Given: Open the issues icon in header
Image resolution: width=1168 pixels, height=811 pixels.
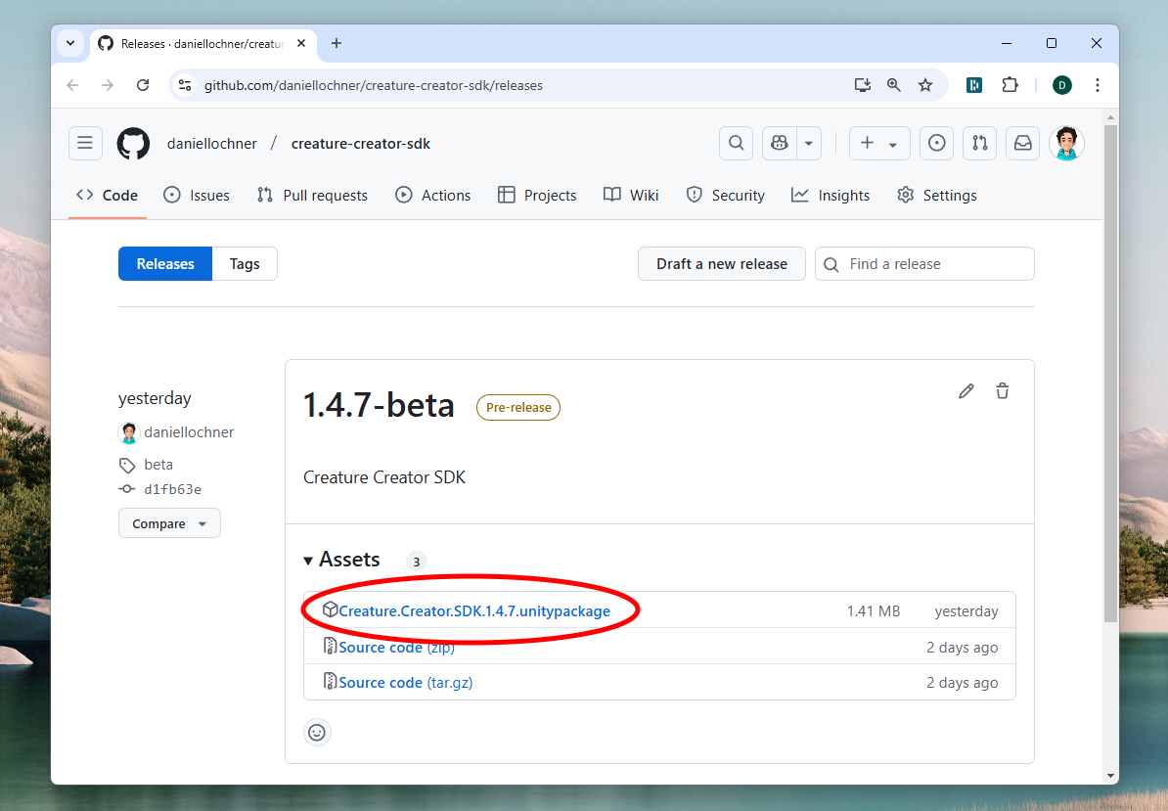Looking at the screenshot, I should coord(937,143).
